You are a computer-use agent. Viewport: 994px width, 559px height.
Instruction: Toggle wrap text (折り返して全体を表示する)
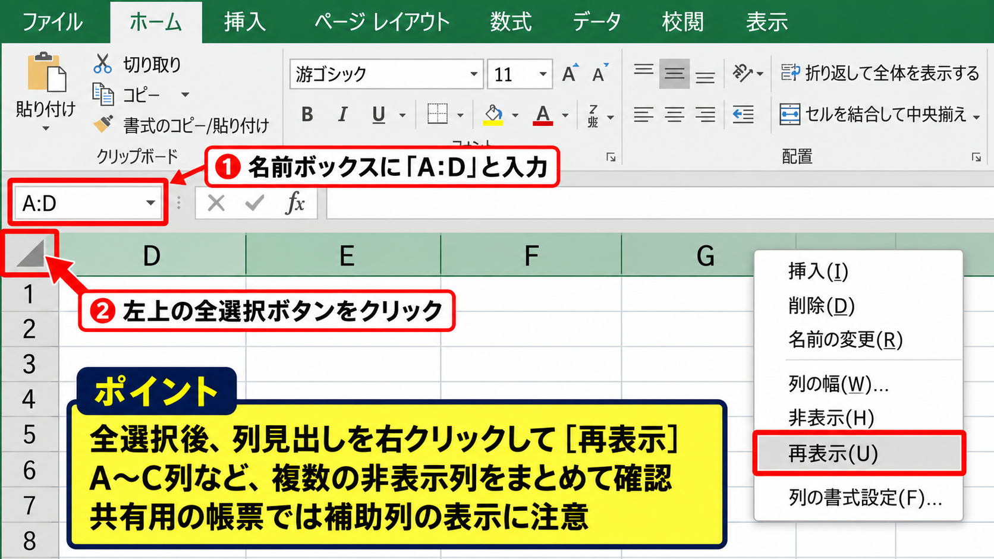pos(880,73)
